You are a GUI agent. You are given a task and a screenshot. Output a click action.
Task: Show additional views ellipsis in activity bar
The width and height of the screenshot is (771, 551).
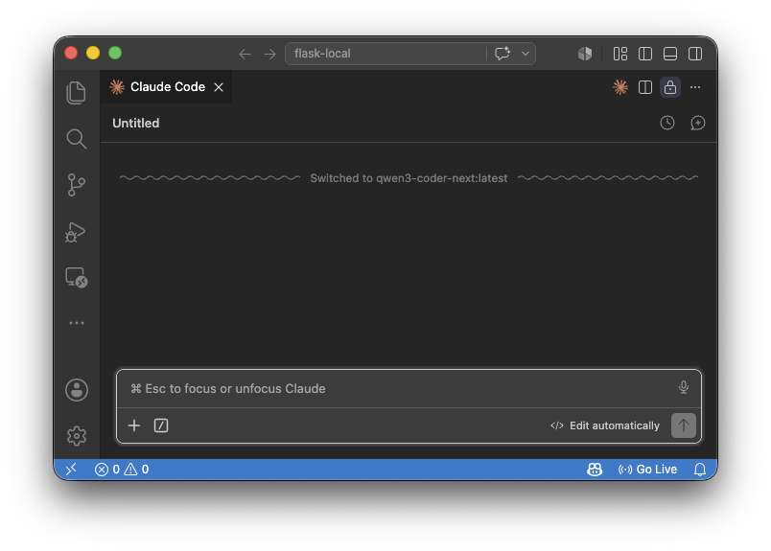(x=76, y=323)
